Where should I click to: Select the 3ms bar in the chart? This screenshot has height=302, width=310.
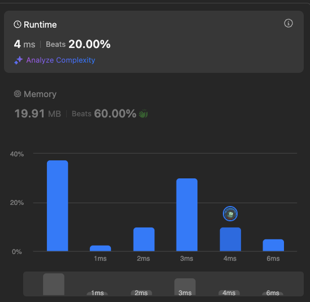click(x=187, y=215)
